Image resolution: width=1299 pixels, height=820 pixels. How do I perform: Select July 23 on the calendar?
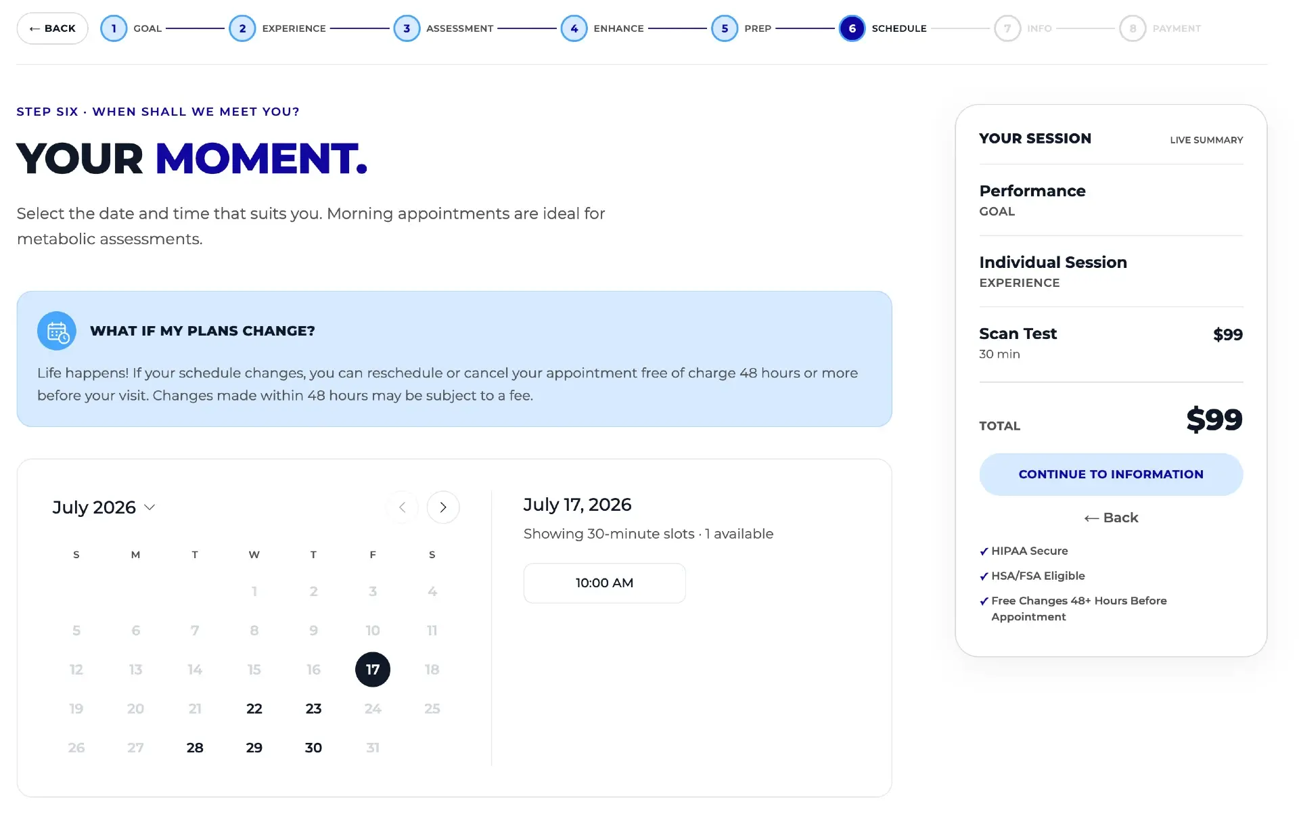313,709
